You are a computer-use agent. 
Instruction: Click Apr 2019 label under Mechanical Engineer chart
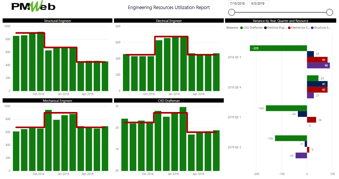tap(87, 174)
